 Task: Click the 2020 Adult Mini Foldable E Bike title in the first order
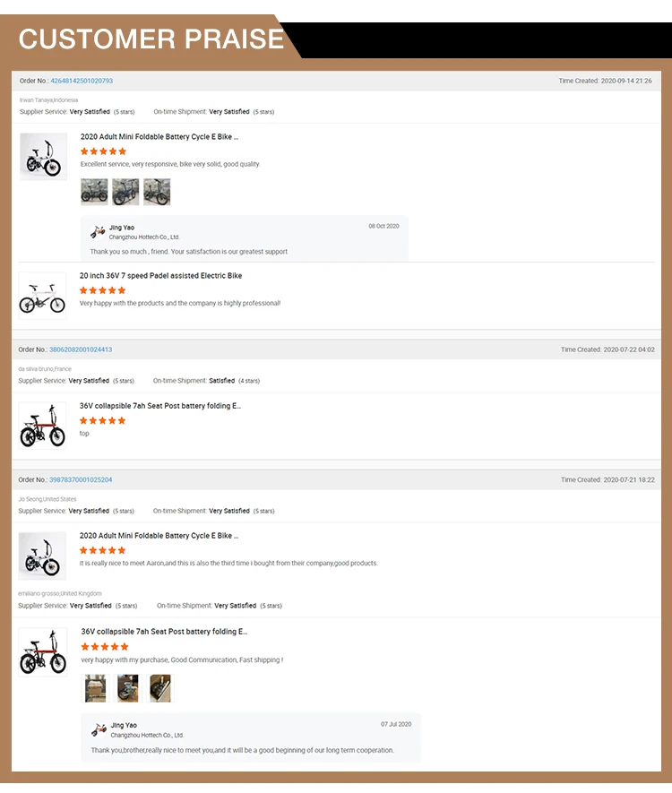[x=159, y=137]
